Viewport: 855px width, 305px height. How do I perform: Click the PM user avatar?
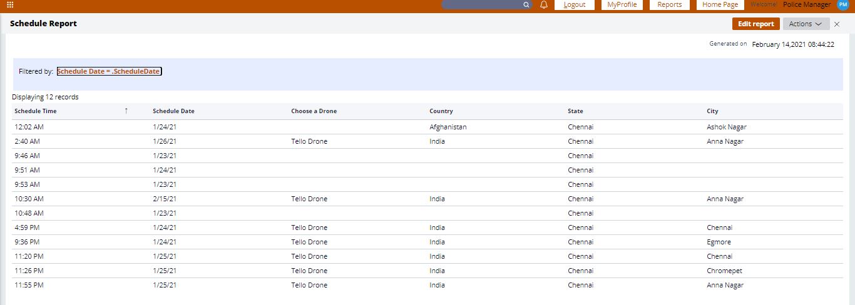pyautogui.click(x=842, y=4)
